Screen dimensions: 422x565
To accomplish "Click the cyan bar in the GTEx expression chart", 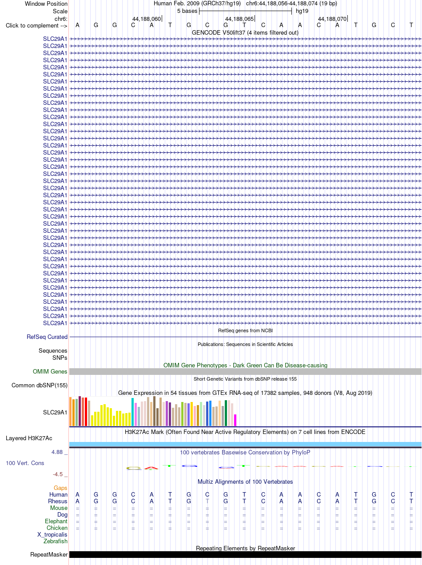I will pos(133,412).
